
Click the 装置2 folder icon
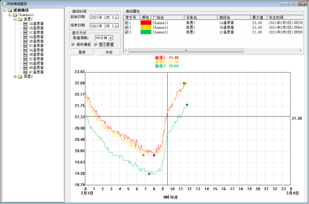(x=20, y=76)
